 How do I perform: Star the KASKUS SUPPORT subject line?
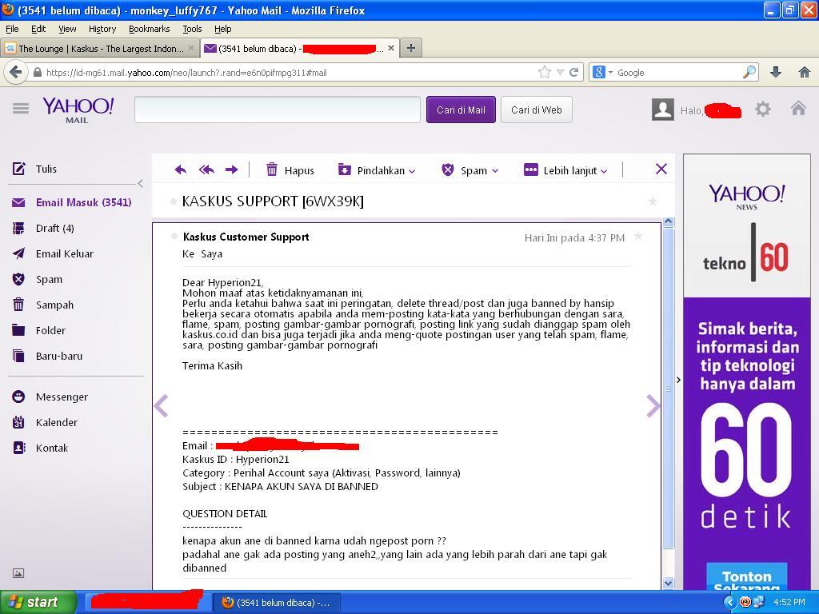(653, 201)
